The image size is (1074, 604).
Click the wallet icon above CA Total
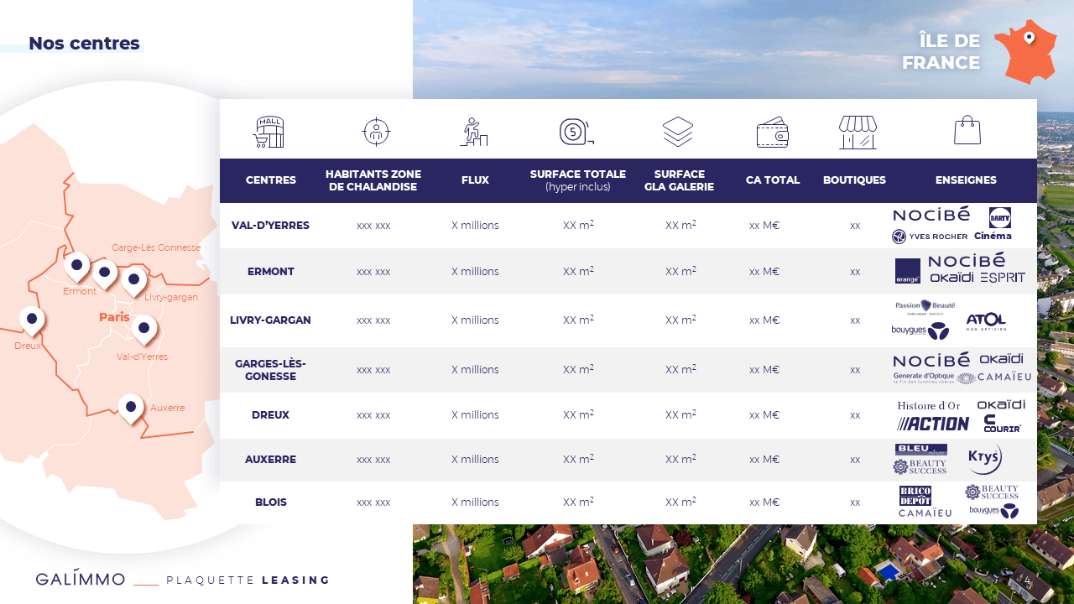pos(773,132)
